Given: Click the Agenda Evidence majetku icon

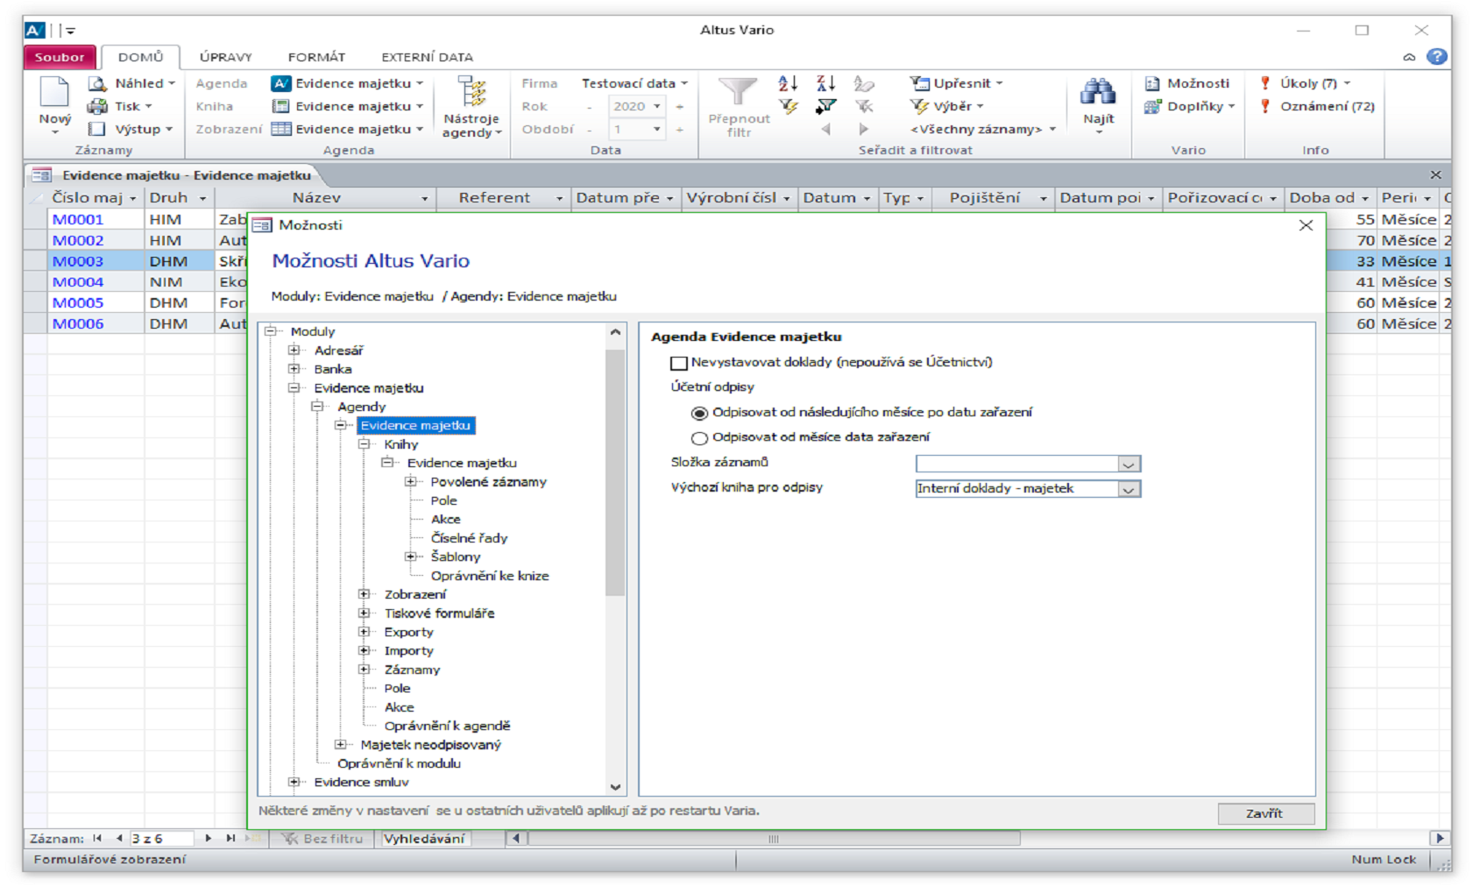Looking at the screenshot, I should coord(280,83).
